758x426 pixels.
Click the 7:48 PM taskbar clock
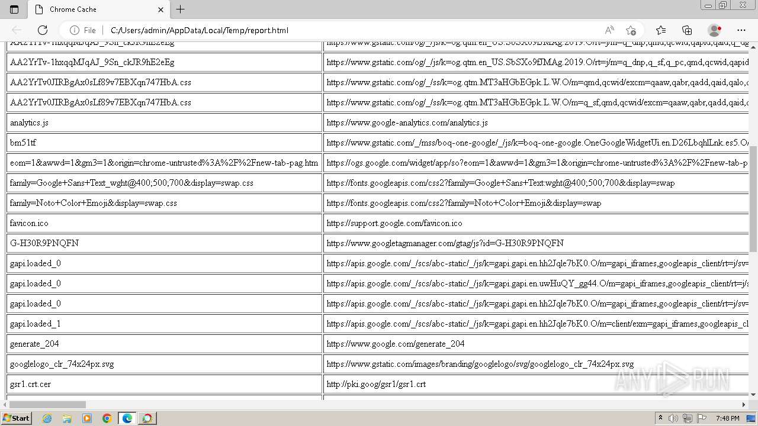click(x=727, y=418)
